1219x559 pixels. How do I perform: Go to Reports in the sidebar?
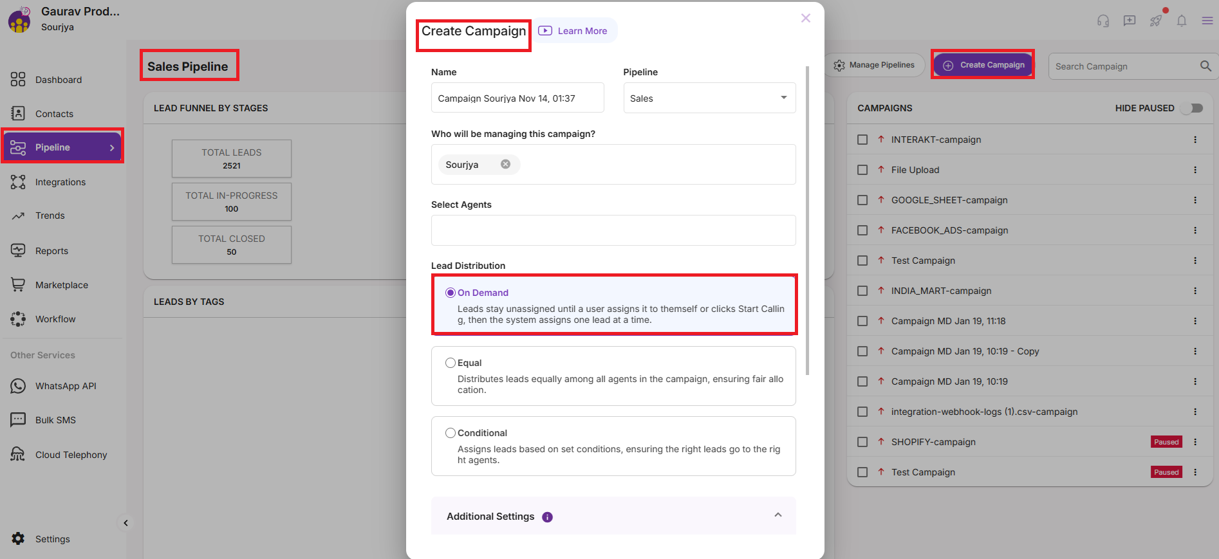(51, 251)
